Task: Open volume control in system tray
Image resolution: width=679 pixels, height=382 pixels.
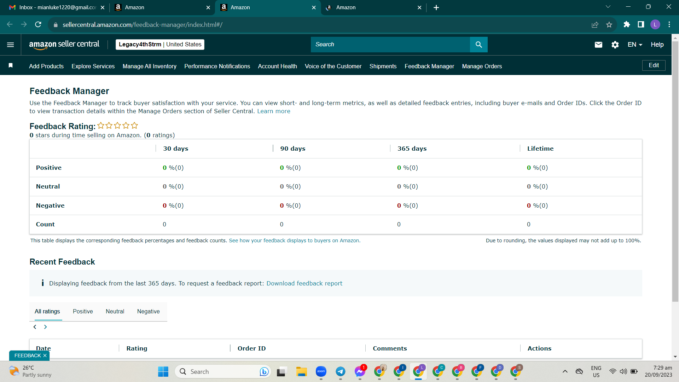Action: (623, 371)
